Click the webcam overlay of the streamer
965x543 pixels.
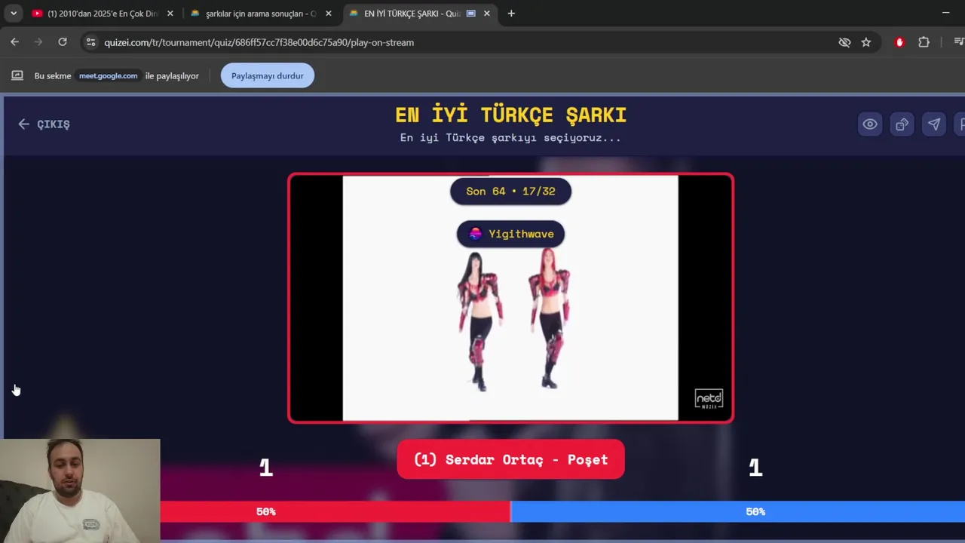80,491
